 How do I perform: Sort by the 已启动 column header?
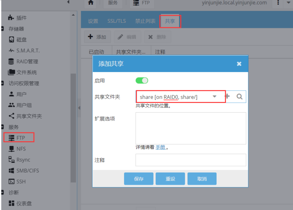coord(96,52)
